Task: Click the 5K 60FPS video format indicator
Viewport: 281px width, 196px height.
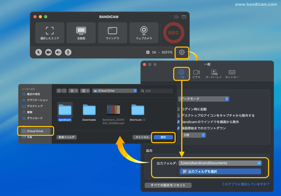Action: click(x=159, y=52)
